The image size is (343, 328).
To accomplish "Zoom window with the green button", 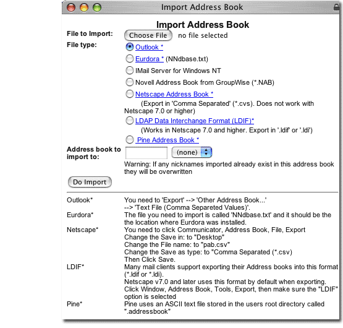I will click(x=97, y=7).
